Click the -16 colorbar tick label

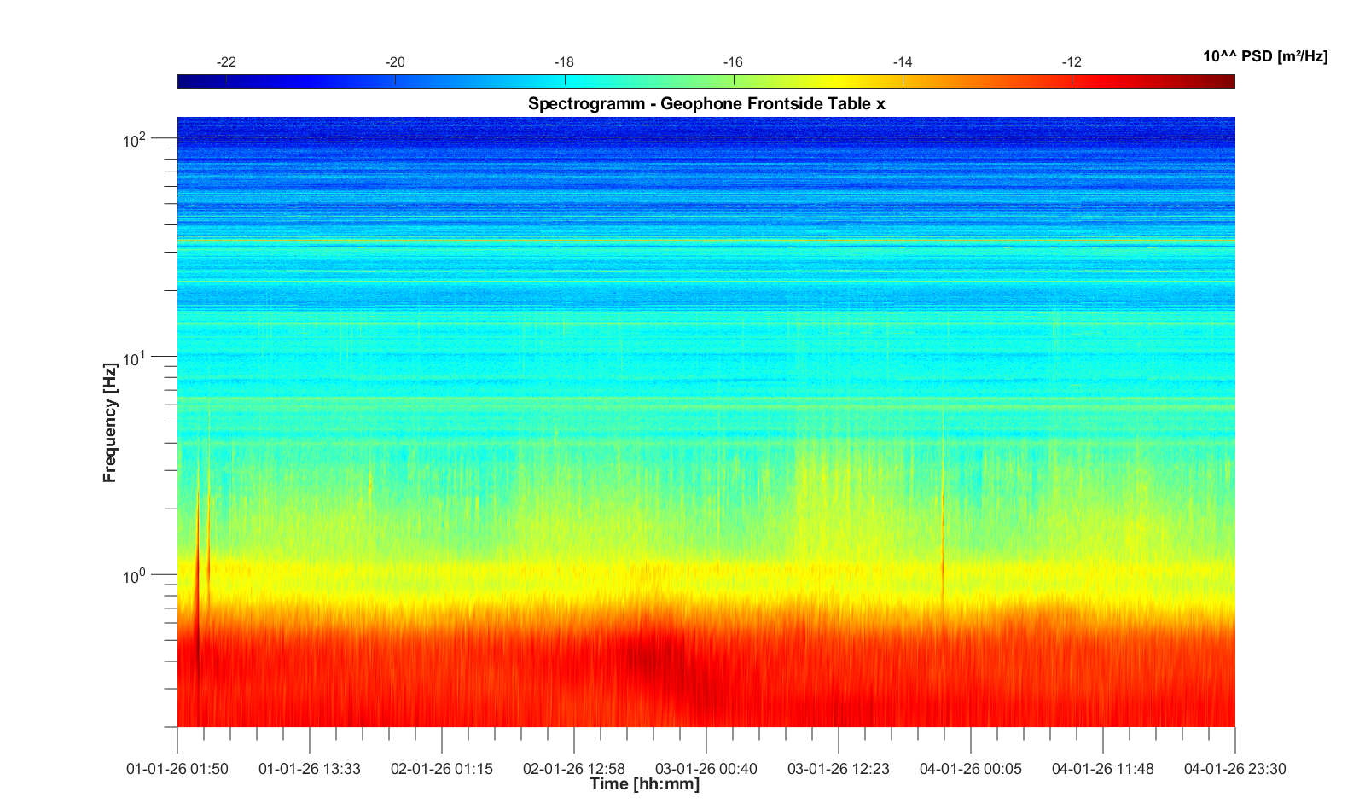point(733,62)
